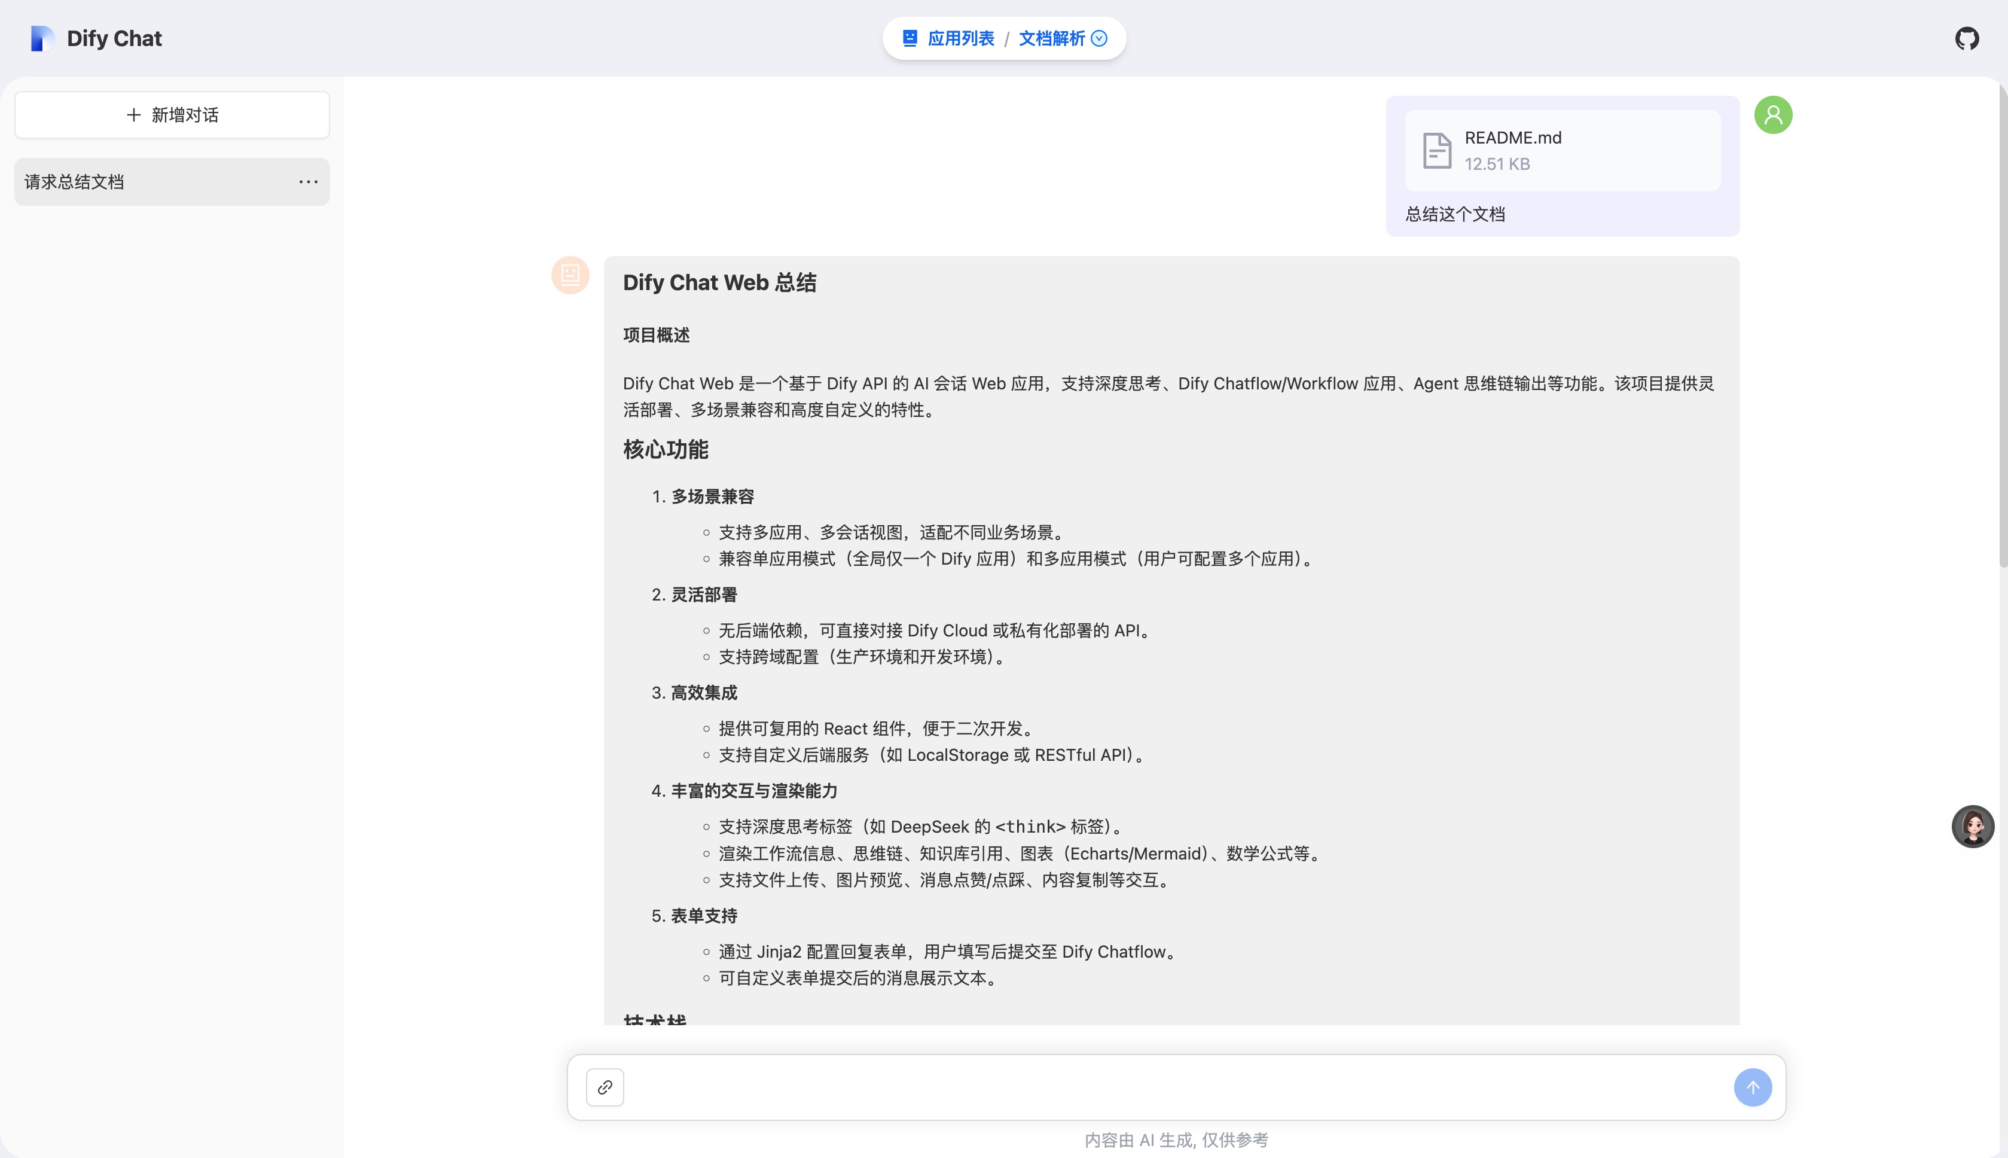Open the GitHub repository icon
This screenshot has width=2008, height=1158.
click(x=1969, y=37)
